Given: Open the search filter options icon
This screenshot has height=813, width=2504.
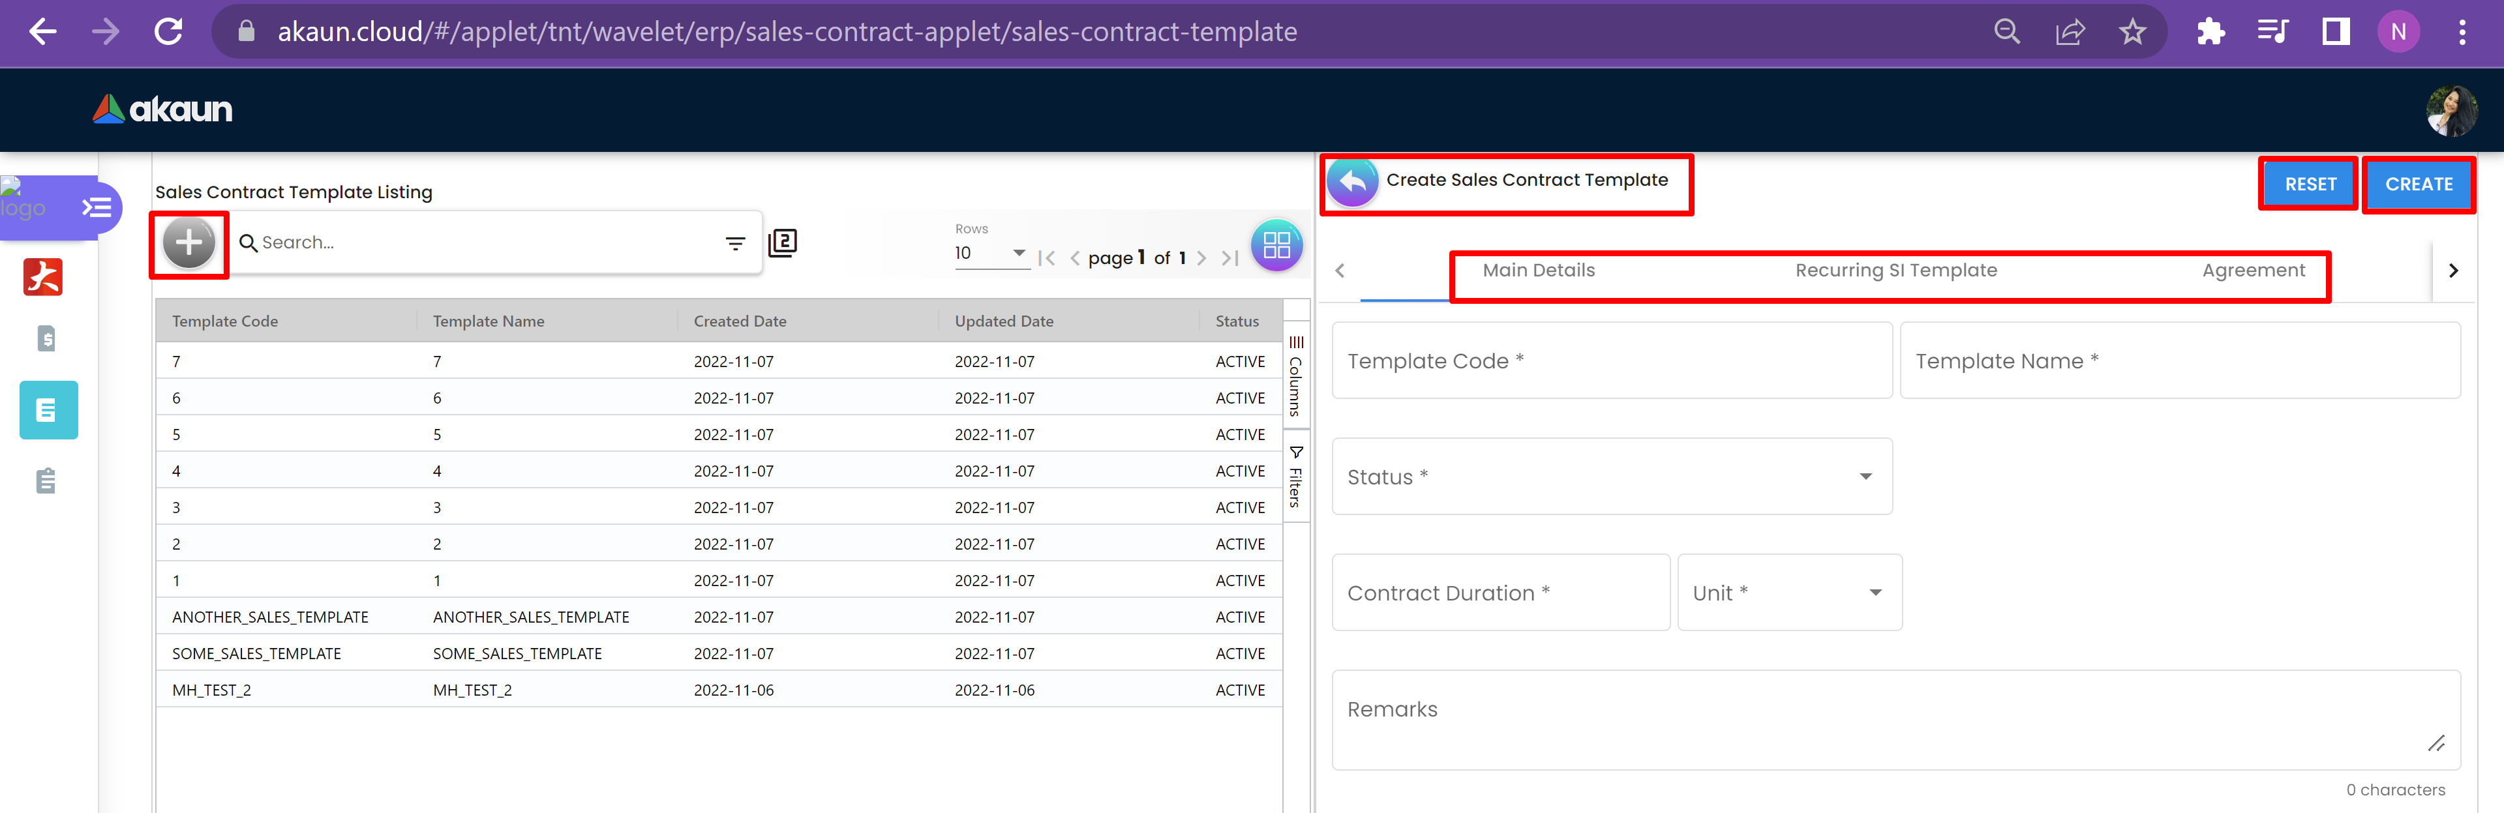Looking at the screenshot, I should (735, 244).
